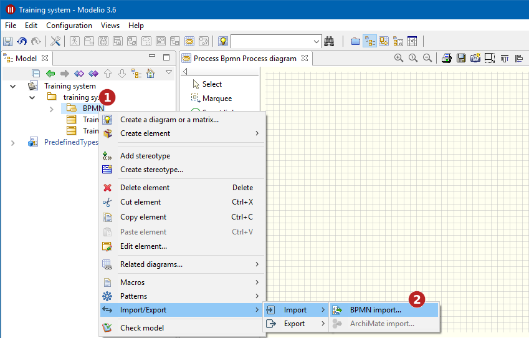
Task: Zoom out of the diagram with minus magnifier
Action: (427, 58)
